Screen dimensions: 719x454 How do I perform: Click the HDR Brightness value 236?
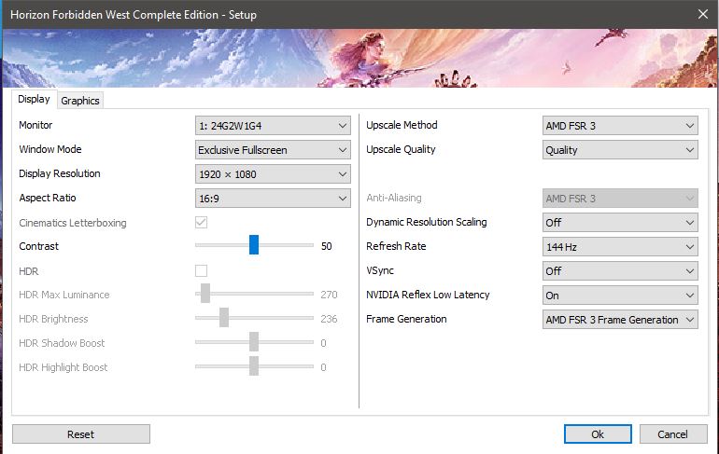(x=329, y=319)
